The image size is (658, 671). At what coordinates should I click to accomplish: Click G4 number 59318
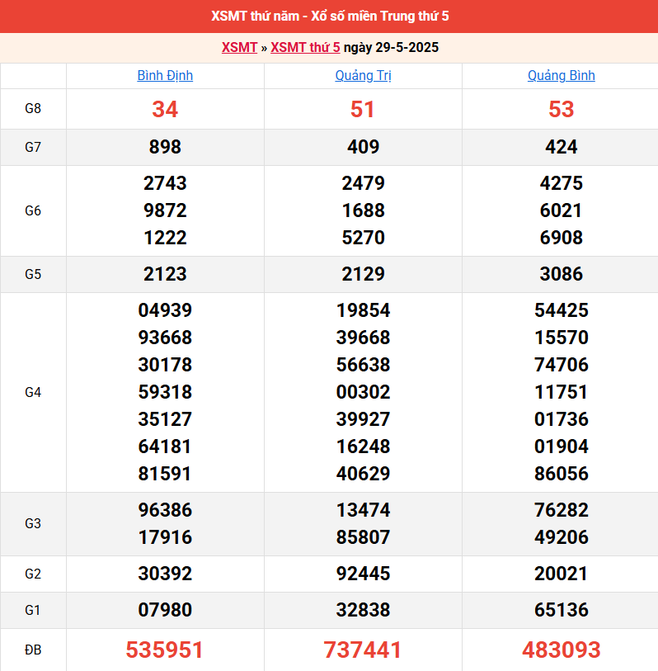pyautogui.click(x=165, y=392)
